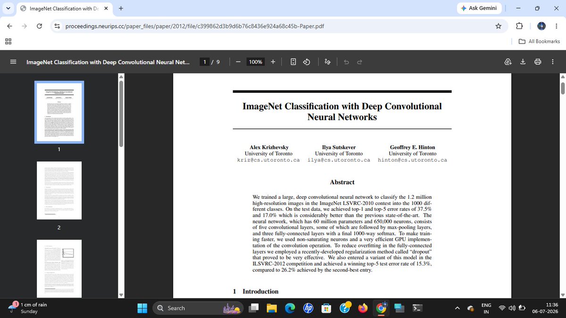Click the 100% zoom level field
The image size is (566, 318).
(256, 62)
